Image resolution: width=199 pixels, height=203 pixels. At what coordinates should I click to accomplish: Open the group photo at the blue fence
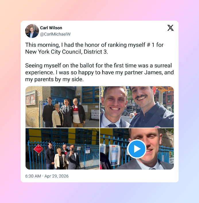pyautogui.click(x=62, y=149)
